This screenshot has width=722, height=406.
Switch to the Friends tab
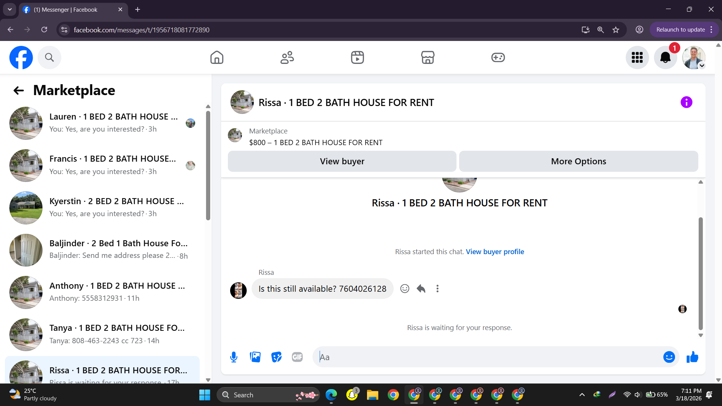click(x=287, y=58)
